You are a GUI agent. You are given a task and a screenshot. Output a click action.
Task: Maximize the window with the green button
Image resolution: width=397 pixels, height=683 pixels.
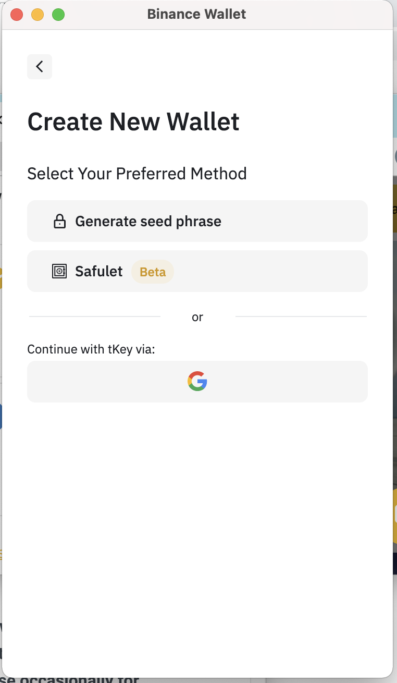[58, 15]
